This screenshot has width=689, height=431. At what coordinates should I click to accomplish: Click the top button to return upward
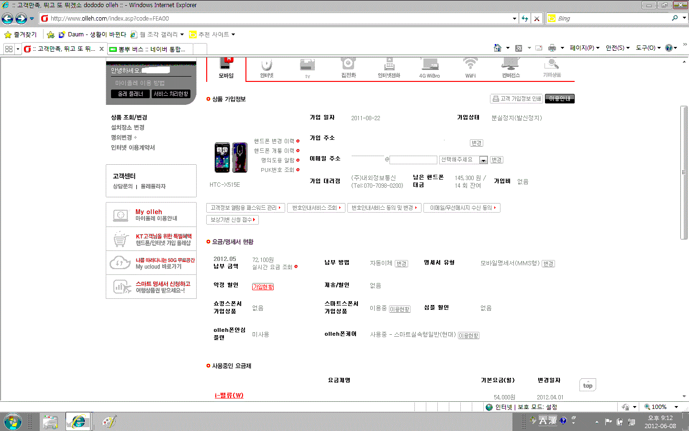(588, 386)
